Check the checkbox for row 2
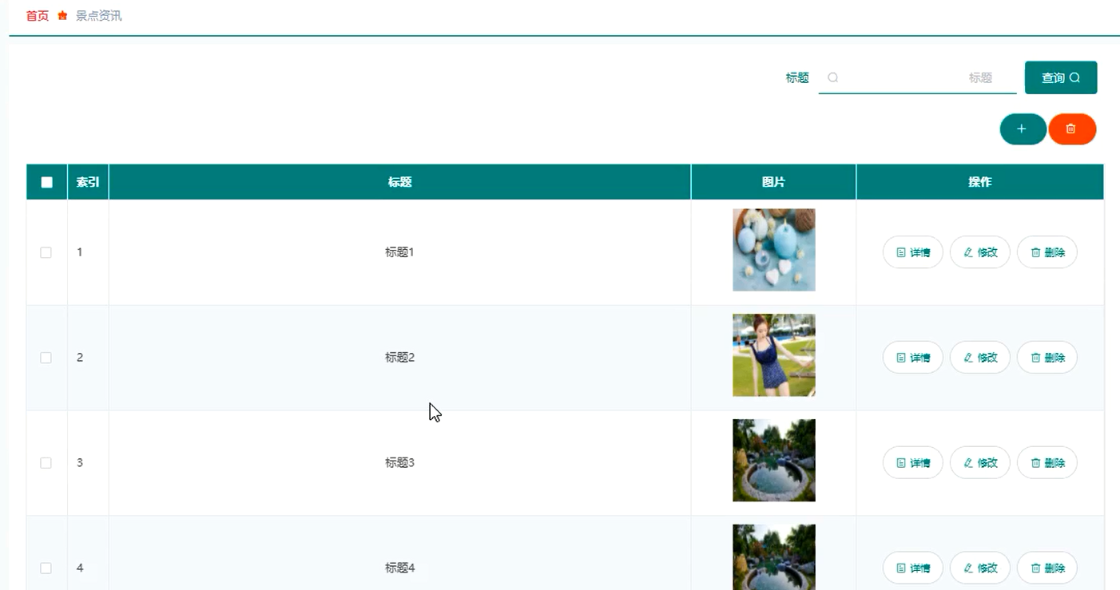The width and height of the screenshot is (1120, 590). pyautogui.click(x=46, y=358)
